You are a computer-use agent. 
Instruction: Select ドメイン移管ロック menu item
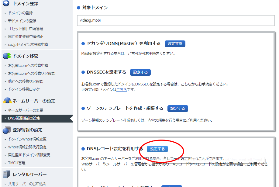point(24,89)
